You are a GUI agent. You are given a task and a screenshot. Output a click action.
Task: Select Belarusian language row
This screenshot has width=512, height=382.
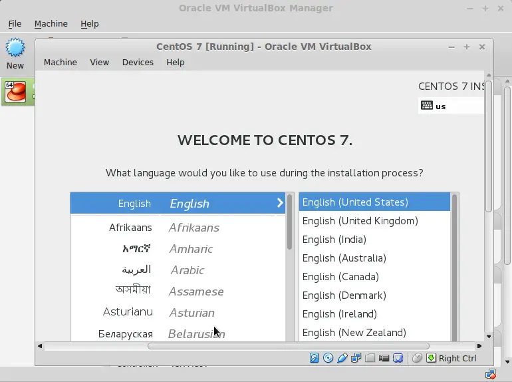coord(178,333)
